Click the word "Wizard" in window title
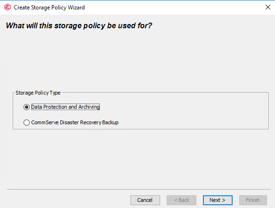The width and height of the screenshot is (275, 208). coord(76,8)
